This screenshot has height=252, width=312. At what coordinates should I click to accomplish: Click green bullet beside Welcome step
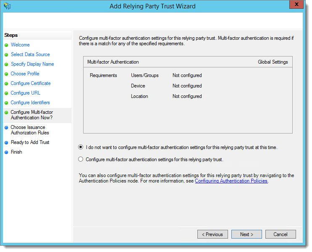(6, 45)
